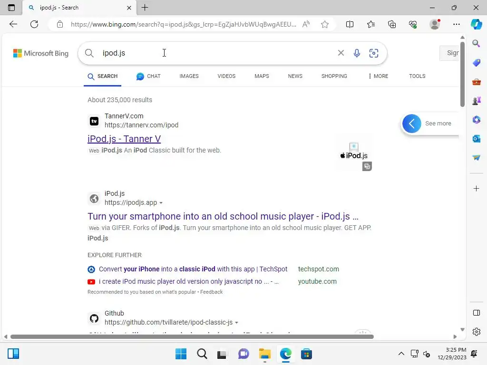Open split screen view
This screenshot has height=365, width=487.
click(350, 24)
